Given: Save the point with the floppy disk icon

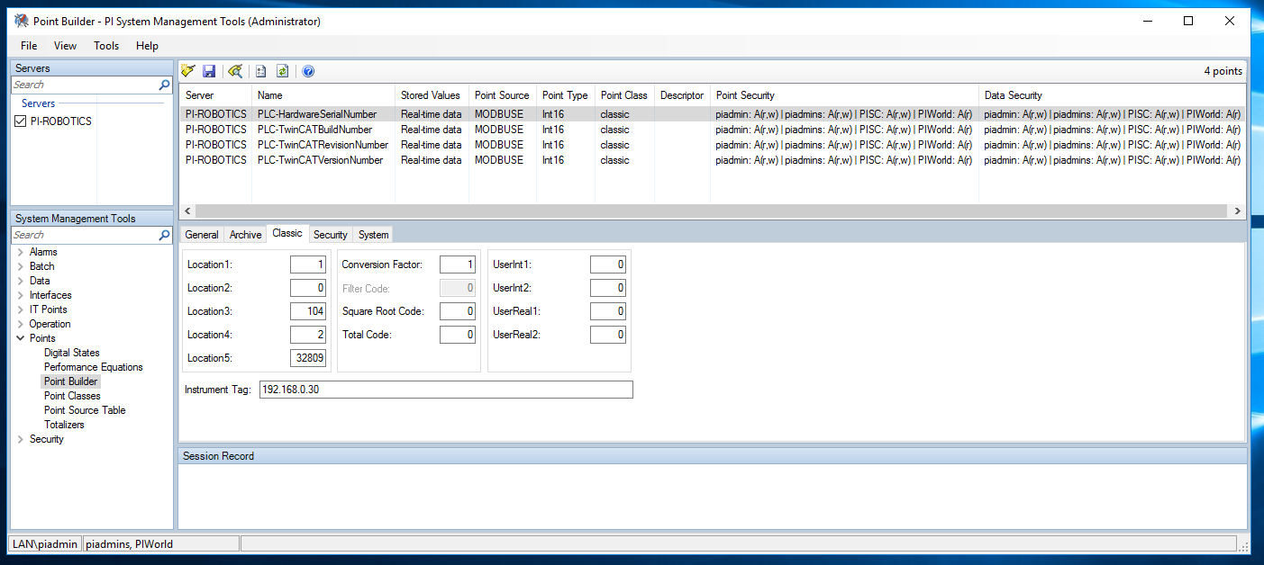Looking at the screenshot, I should [x=209, y=71].
